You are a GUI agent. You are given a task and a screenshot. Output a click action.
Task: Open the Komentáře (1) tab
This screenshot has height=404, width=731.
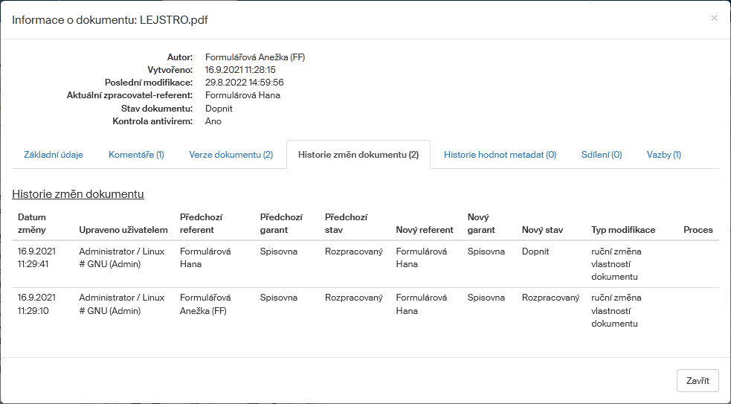(136, 155)
